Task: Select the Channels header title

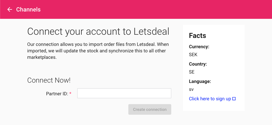Action: click(28, 9)
